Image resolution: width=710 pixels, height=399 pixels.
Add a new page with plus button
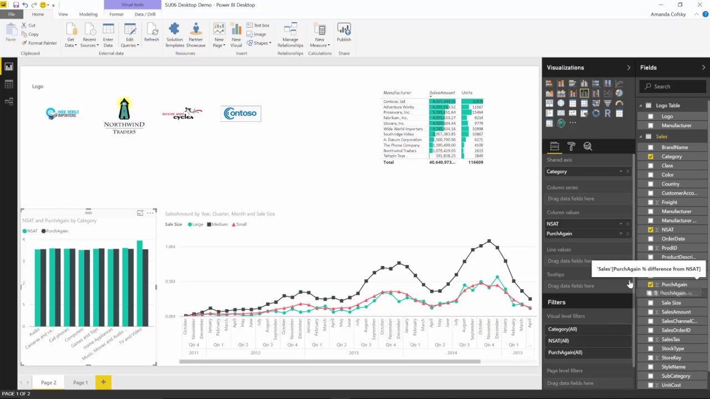click(x=103, y=382)
